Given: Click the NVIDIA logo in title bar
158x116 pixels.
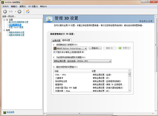Looking at the screenshot, I should point(3,2).
